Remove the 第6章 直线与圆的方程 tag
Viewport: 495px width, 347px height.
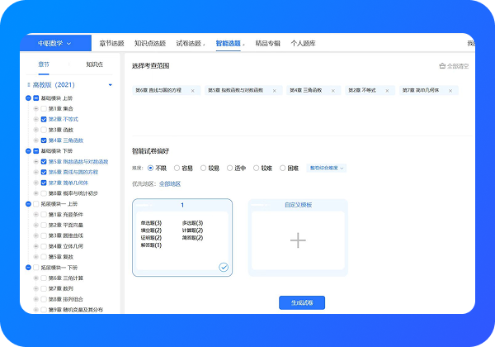(x=193, y=91)
